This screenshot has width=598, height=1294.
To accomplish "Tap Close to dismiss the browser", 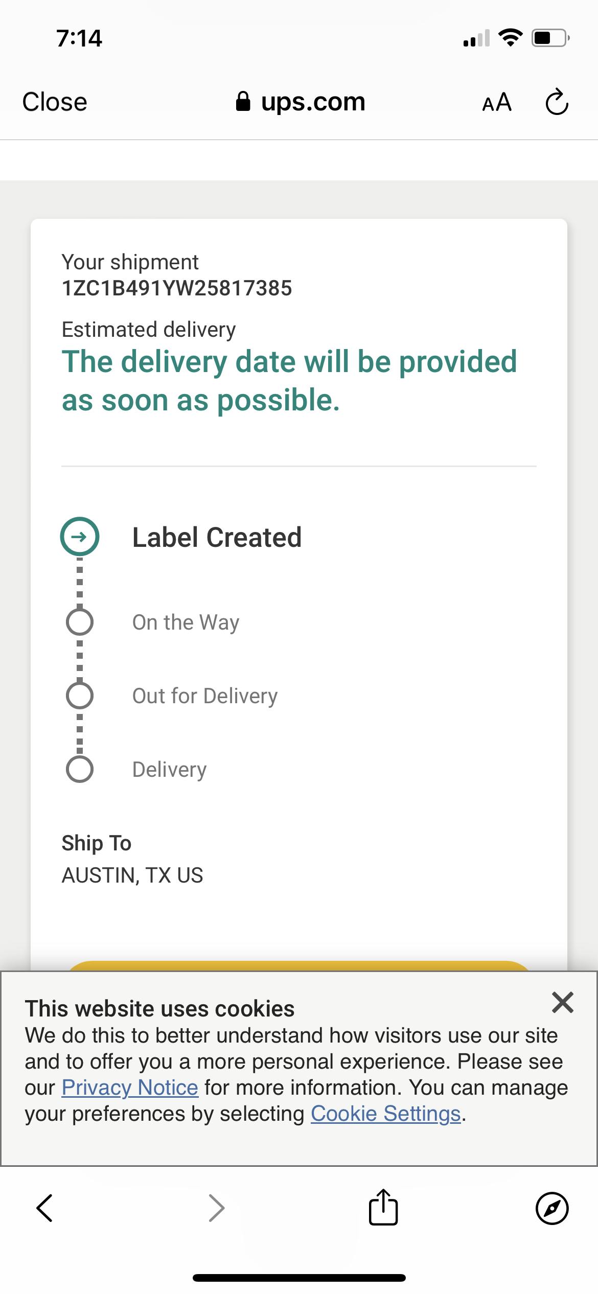I will point(55,102).
